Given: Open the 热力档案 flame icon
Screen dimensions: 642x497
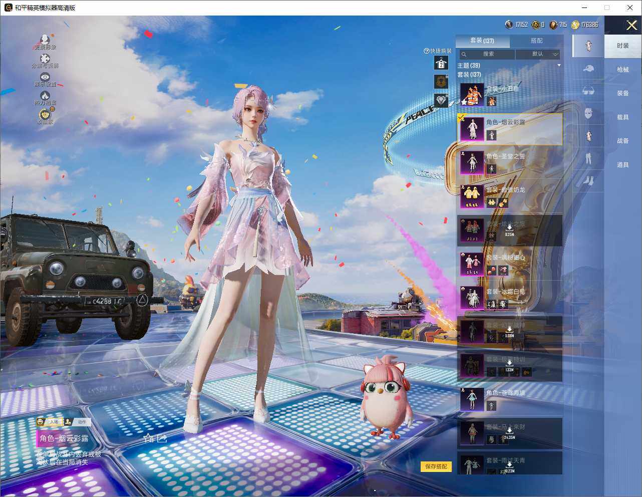Looking at the screenshot, I should tap(45, 95).
